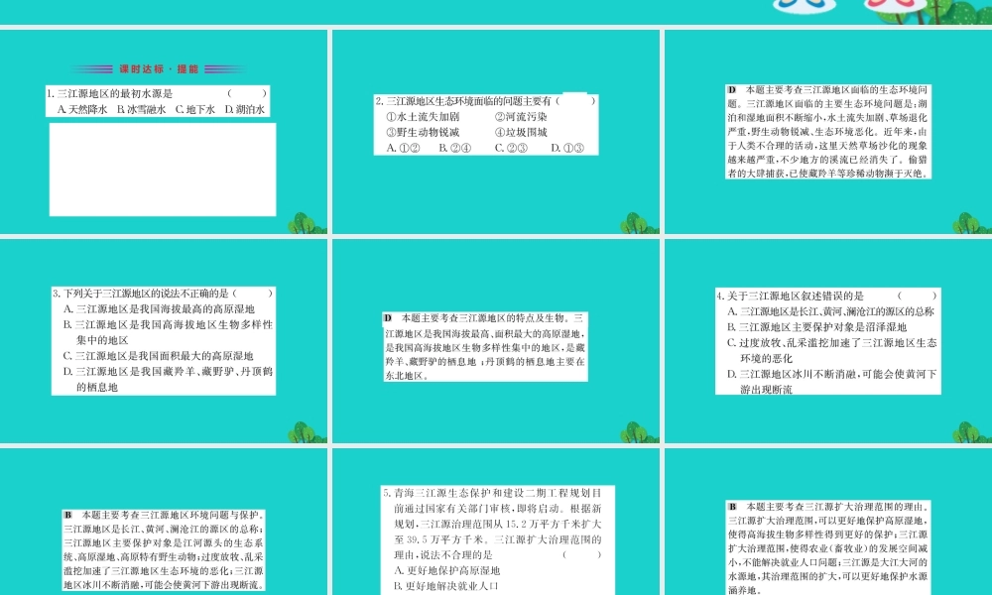Click statement ②河流污染
The width and height of the screenshot is (992, 595).
click(521, 117)
